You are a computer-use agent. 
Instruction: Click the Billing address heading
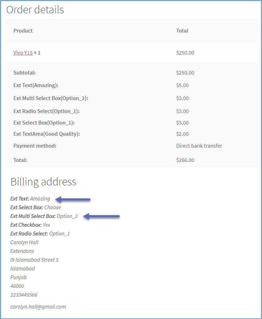click(43, 182)
